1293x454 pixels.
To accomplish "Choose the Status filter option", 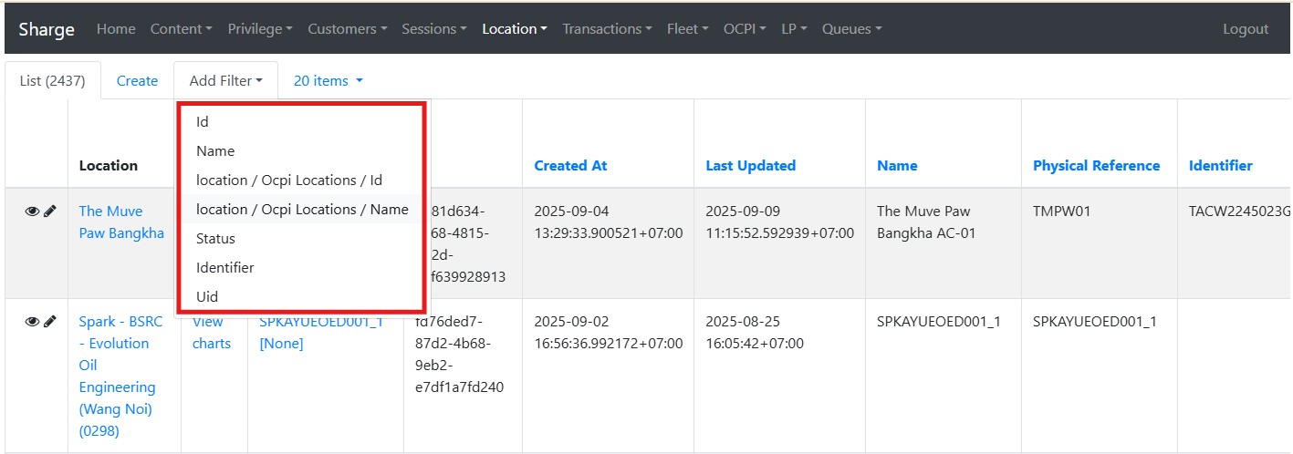I will (215, 239).
